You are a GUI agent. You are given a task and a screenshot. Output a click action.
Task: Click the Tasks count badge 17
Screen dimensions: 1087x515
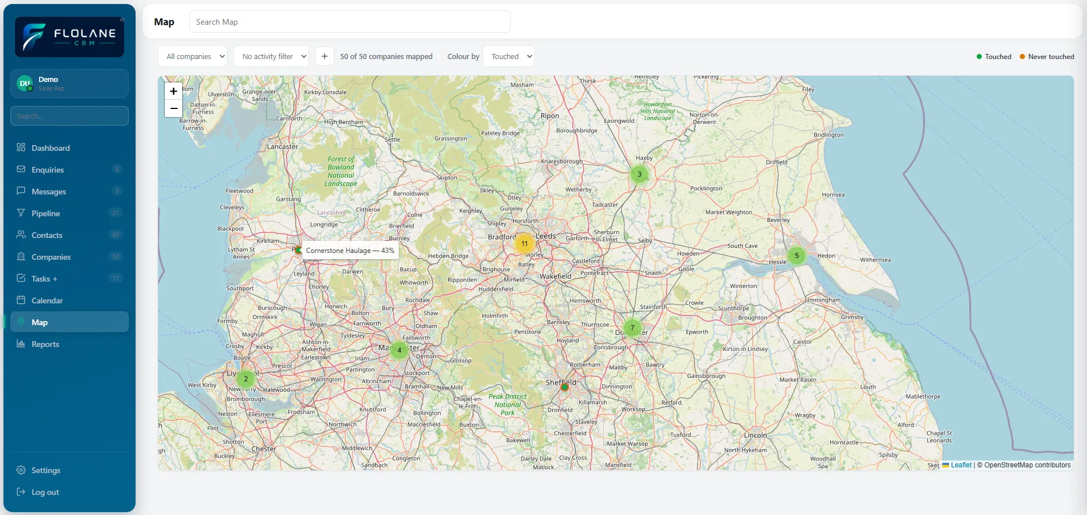[x=115, y=278]
